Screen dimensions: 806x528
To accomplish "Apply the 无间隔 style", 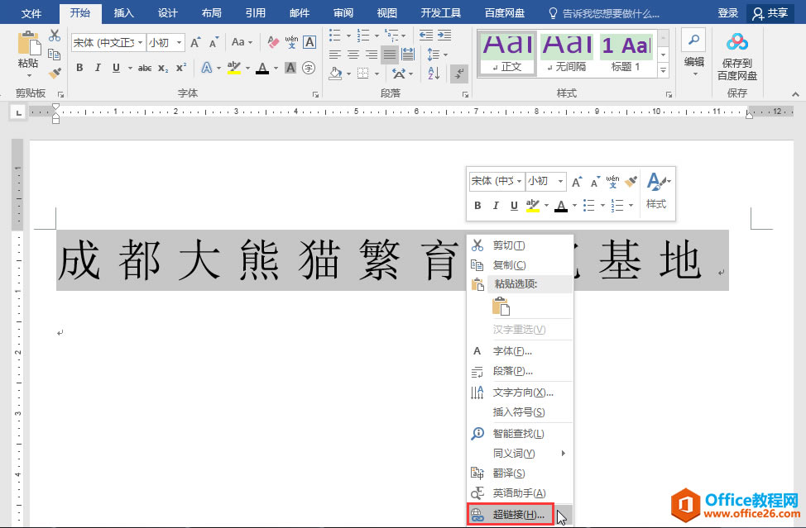I will point(567,54).
